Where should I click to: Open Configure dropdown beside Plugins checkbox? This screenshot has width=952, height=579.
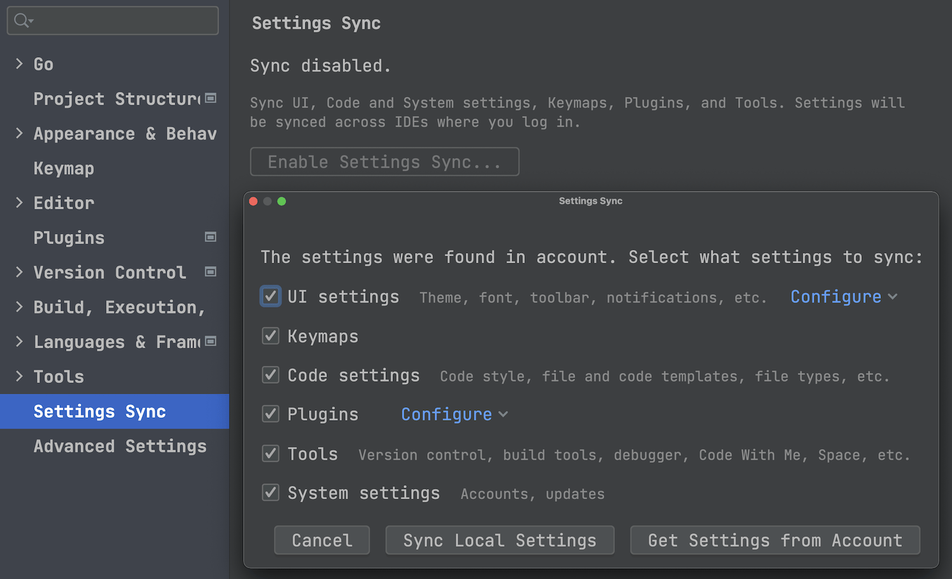click(453, 415)
